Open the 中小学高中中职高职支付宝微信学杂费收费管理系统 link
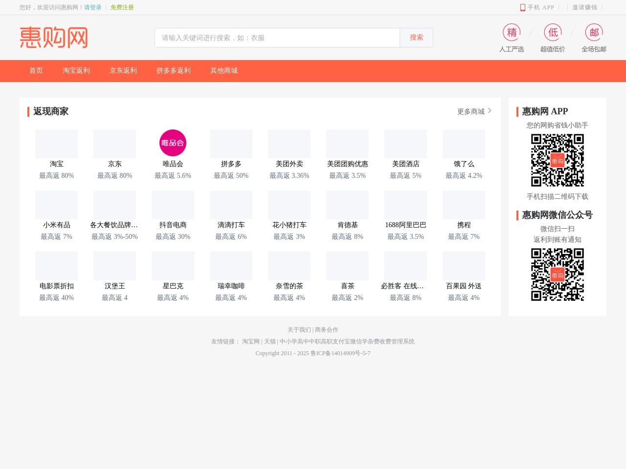The width and height of the screenshot is (626, 469). [x=347, y=341]
